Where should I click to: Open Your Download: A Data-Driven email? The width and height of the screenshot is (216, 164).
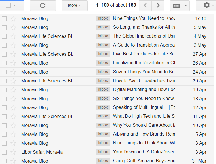coord(144,152)
